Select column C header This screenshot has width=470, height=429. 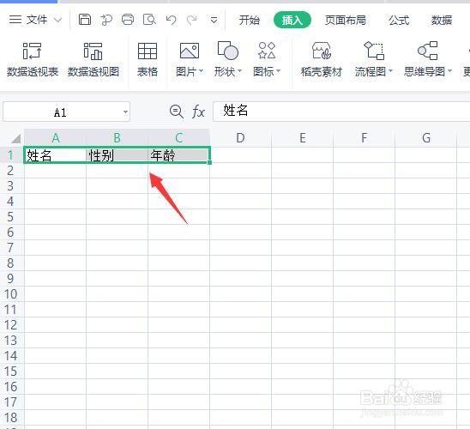coord(178,138)
